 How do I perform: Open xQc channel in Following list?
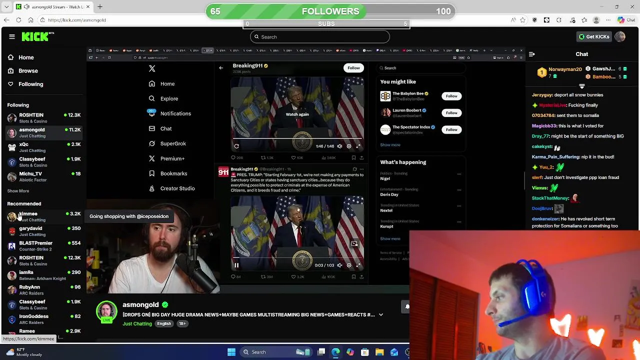pos(44,147)
